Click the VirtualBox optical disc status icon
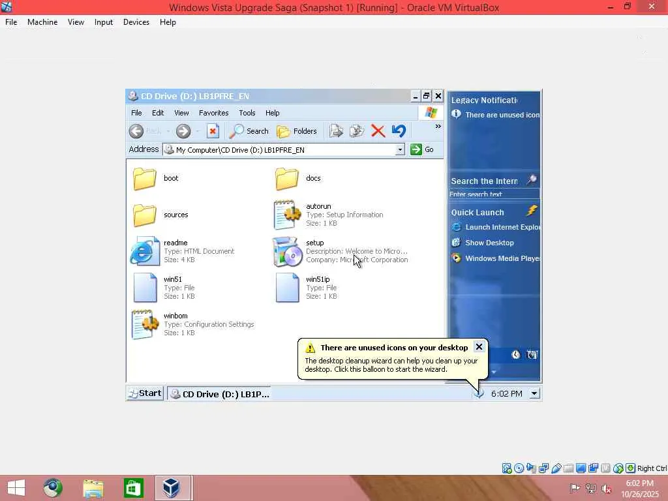This screenshot has width=668, height=501. (519, 468)
